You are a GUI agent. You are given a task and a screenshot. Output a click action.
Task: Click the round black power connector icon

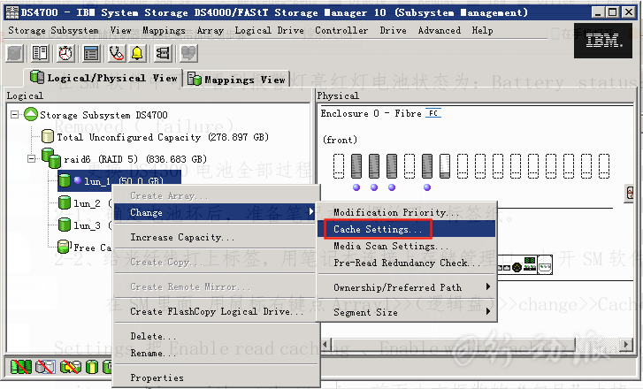click(x=517, y=267)
